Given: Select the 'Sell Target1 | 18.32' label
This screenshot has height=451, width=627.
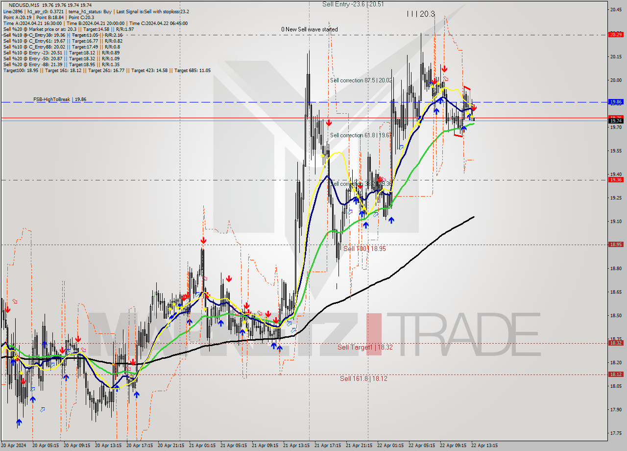Looking at the screenshot, I should (365, 347).
